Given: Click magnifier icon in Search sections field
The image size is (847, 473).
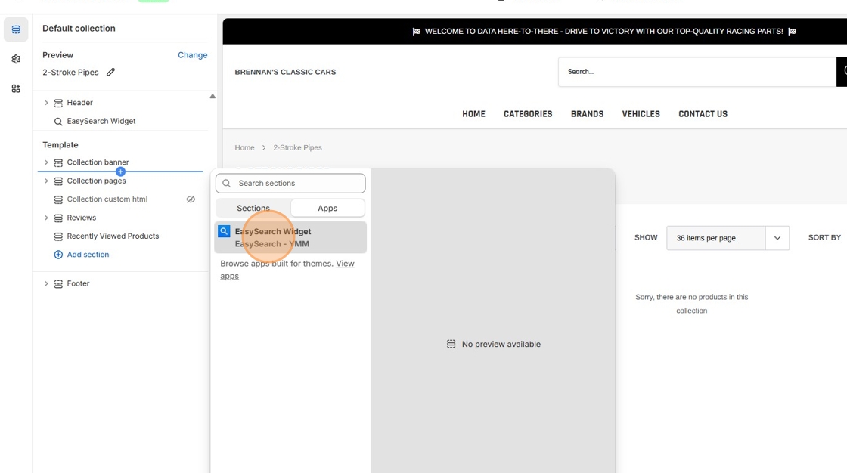Looking at the screenshot, I should pyautogui.click(x=227, y=184).
